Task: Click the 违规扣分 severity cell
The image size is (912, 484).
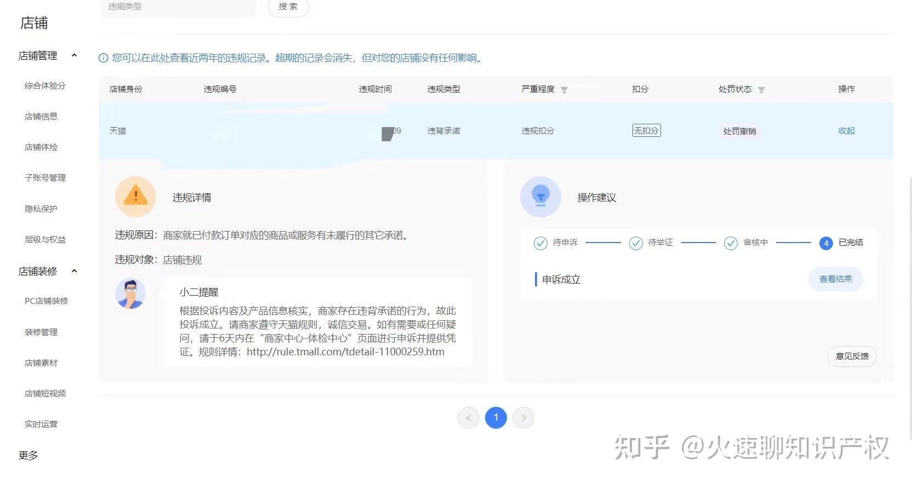Action: tap(538, 131)
